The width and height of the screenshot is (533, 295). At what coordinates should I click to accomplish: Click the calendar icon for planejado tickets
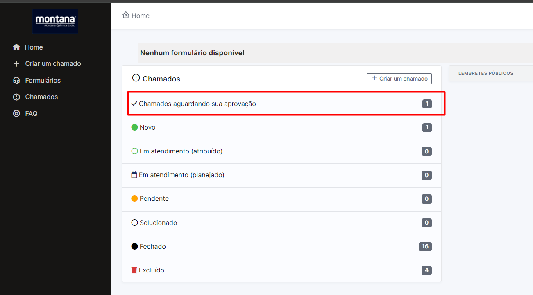tap(134, 175)
